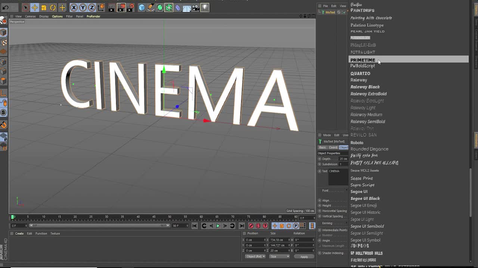Click the green Play Forward button

(218, 226)
